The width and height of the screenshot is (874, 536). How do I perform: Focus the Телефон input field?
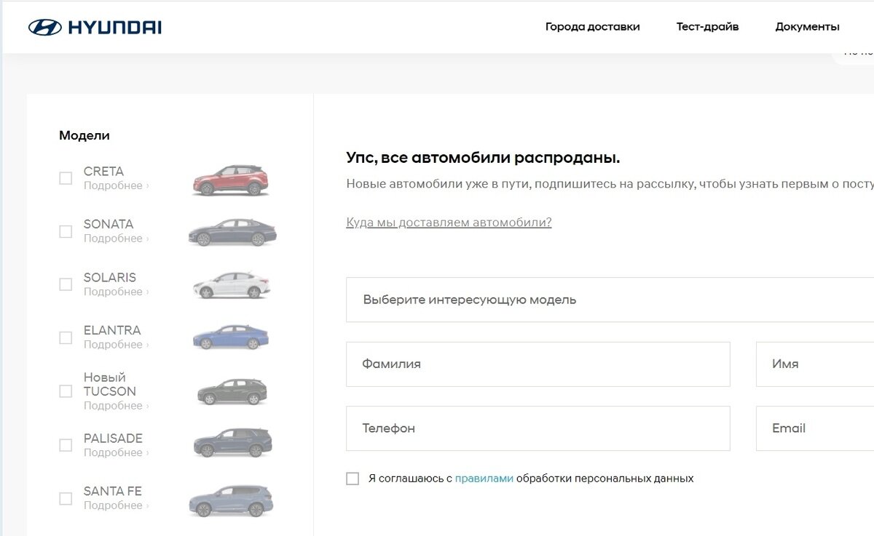538,428
